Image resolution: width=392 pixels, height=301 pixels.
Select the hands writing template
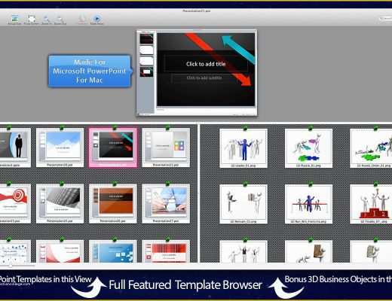coord(166,204)
